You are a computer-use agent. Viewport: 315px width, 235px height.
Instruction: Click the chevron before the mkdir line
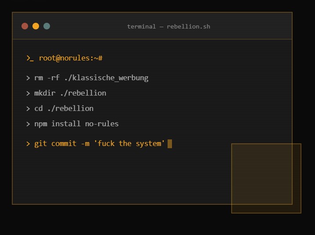click(x=28, y=93)
